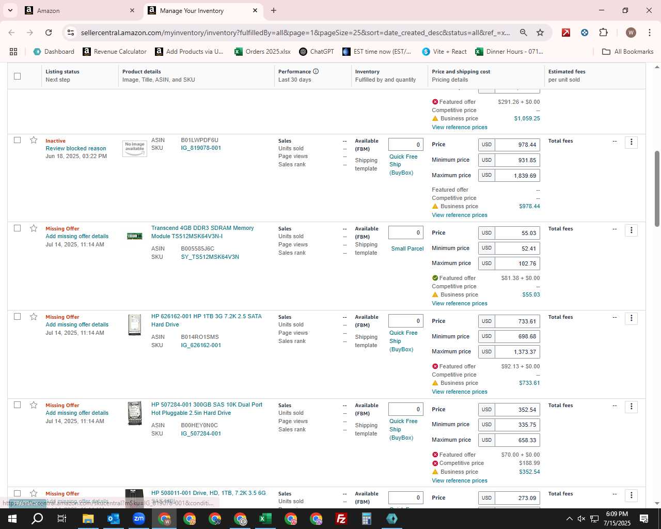View reference prices for the 733.61 listing
Screen dimensions: 661x529
click(460, 392)
